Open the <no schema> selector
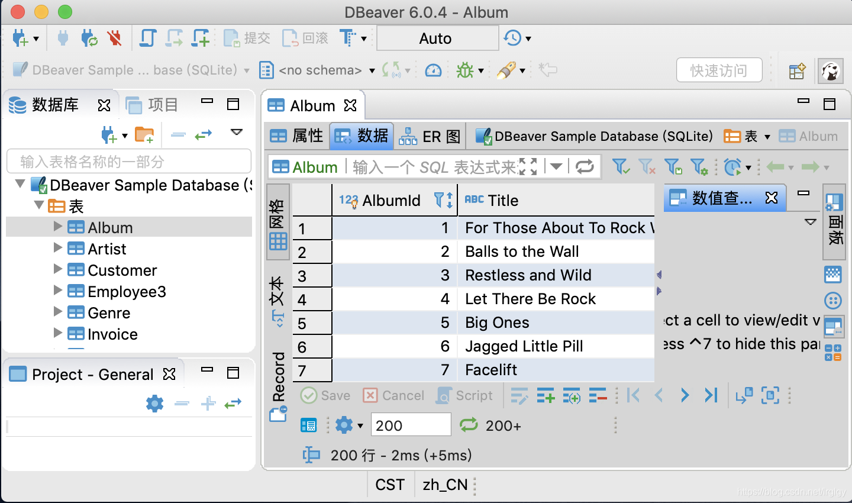The width and height of the screenshot is (852, 503). [317, 70]
